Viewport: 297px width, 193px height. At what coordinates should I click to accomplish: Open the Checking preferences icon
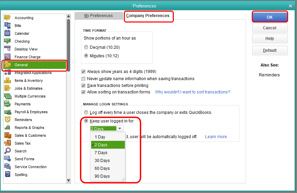coord(7,41)
